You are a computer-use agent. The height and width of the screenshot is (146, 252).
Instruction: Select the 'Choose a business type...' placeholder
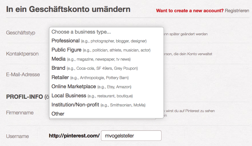pos(106,32)
